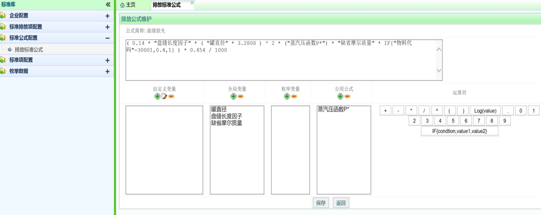Click the home icon on 主页 tab

pyautogui.click(x=122, y=5)
